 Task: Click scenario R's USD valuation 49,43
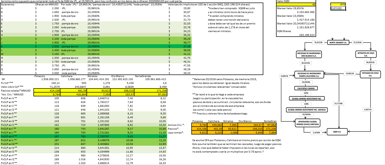click(187, 73)
